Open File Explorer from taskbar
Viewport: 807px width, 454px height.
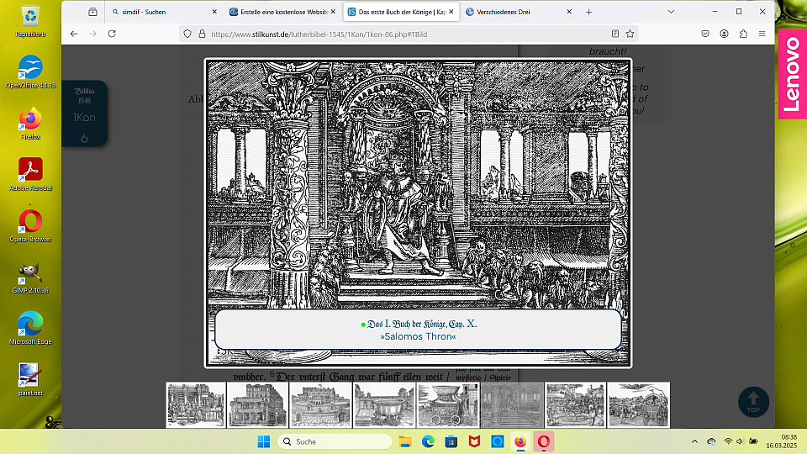tap(405, 441)
